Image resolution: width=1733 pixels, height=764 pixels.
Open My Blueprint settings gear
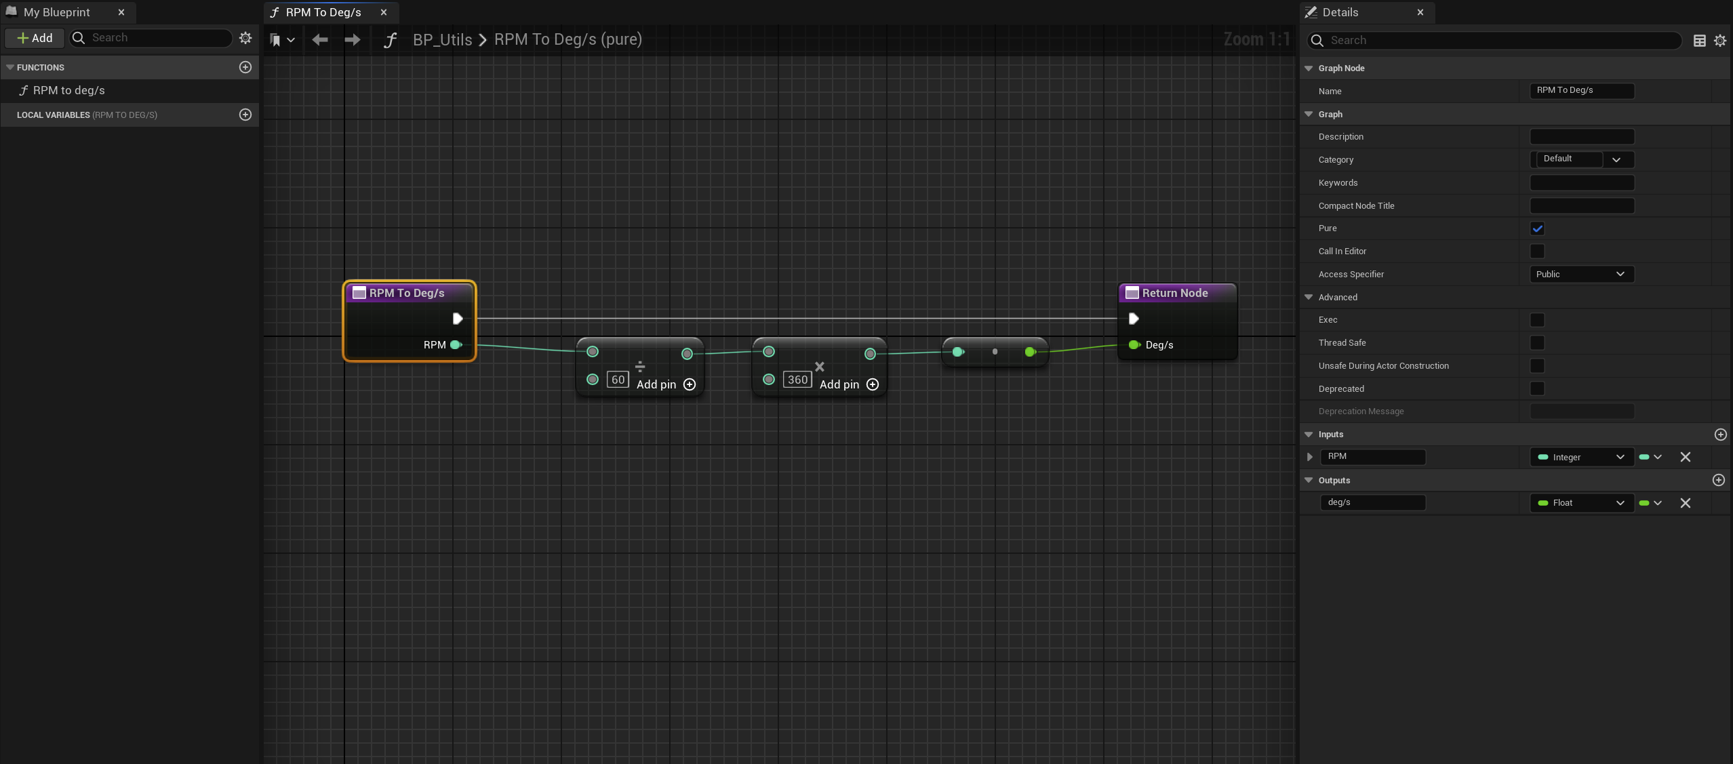click(x=245, y=38)
